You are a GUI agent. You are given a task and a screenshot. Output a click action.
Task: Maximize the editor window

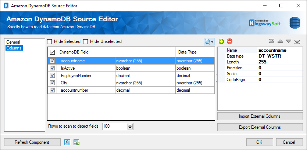tap(281, 6)
